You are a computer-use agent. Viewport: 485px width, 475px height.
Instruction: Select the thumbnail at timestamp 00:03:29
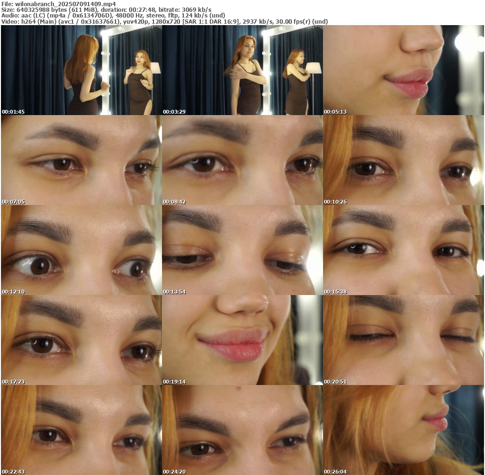242,70
